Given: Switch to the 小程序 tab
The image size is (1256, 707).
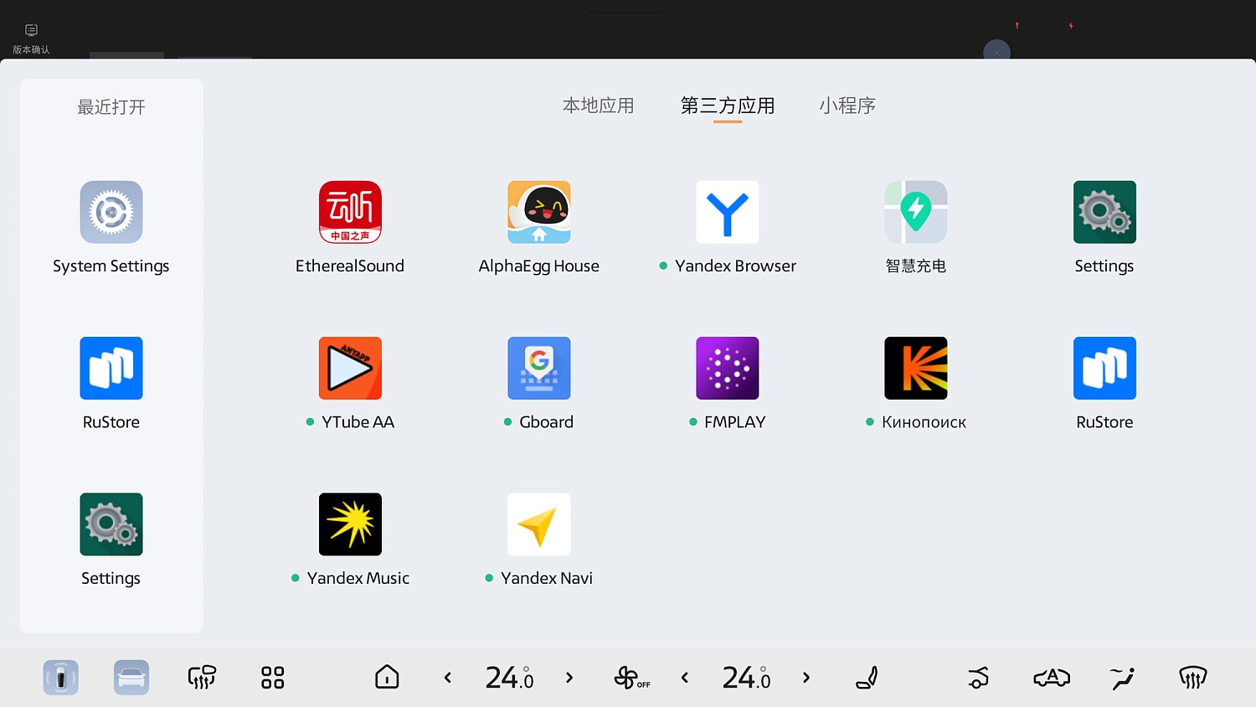Looking at the screenshot, I should coord(847,106).
